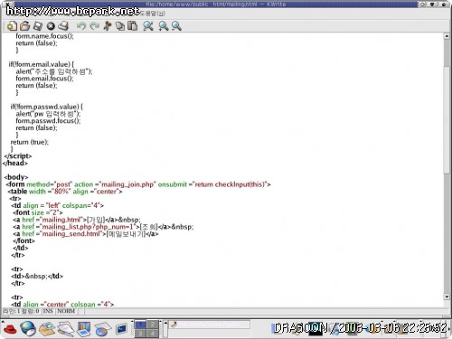Viewport: 452px width, 339px height.
Task: Switch to virtual desktop 4 in pager
Action: (153, 334)
